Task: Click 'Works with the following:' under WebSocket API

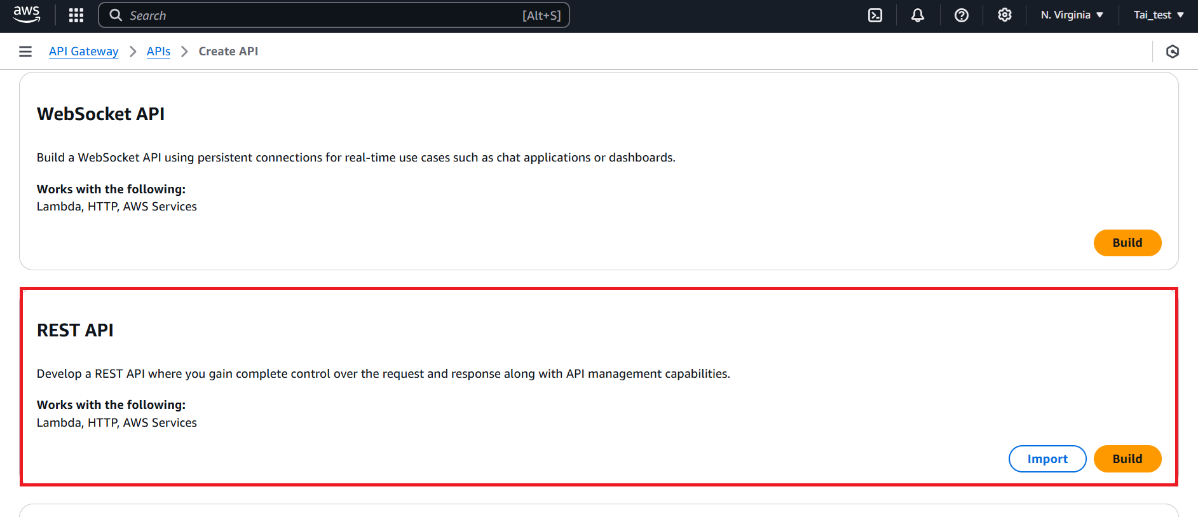Action: click(x=111, y=189)
